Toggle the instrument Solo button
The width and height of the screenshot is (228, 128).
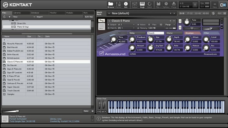180,21
